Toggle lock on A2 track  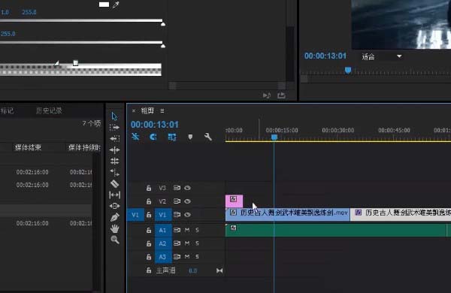point(149,243)
